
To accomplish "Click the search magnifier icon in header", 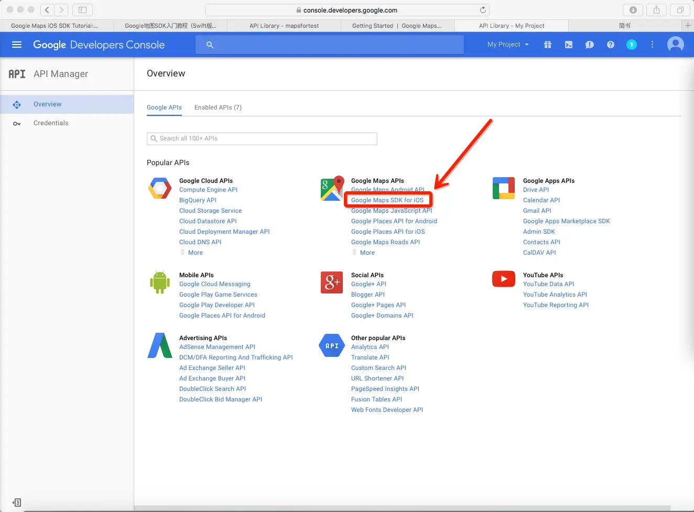I will click(210, 45).
